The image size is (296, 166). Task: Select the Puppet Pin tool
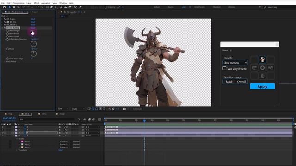[x=80, y=7]
